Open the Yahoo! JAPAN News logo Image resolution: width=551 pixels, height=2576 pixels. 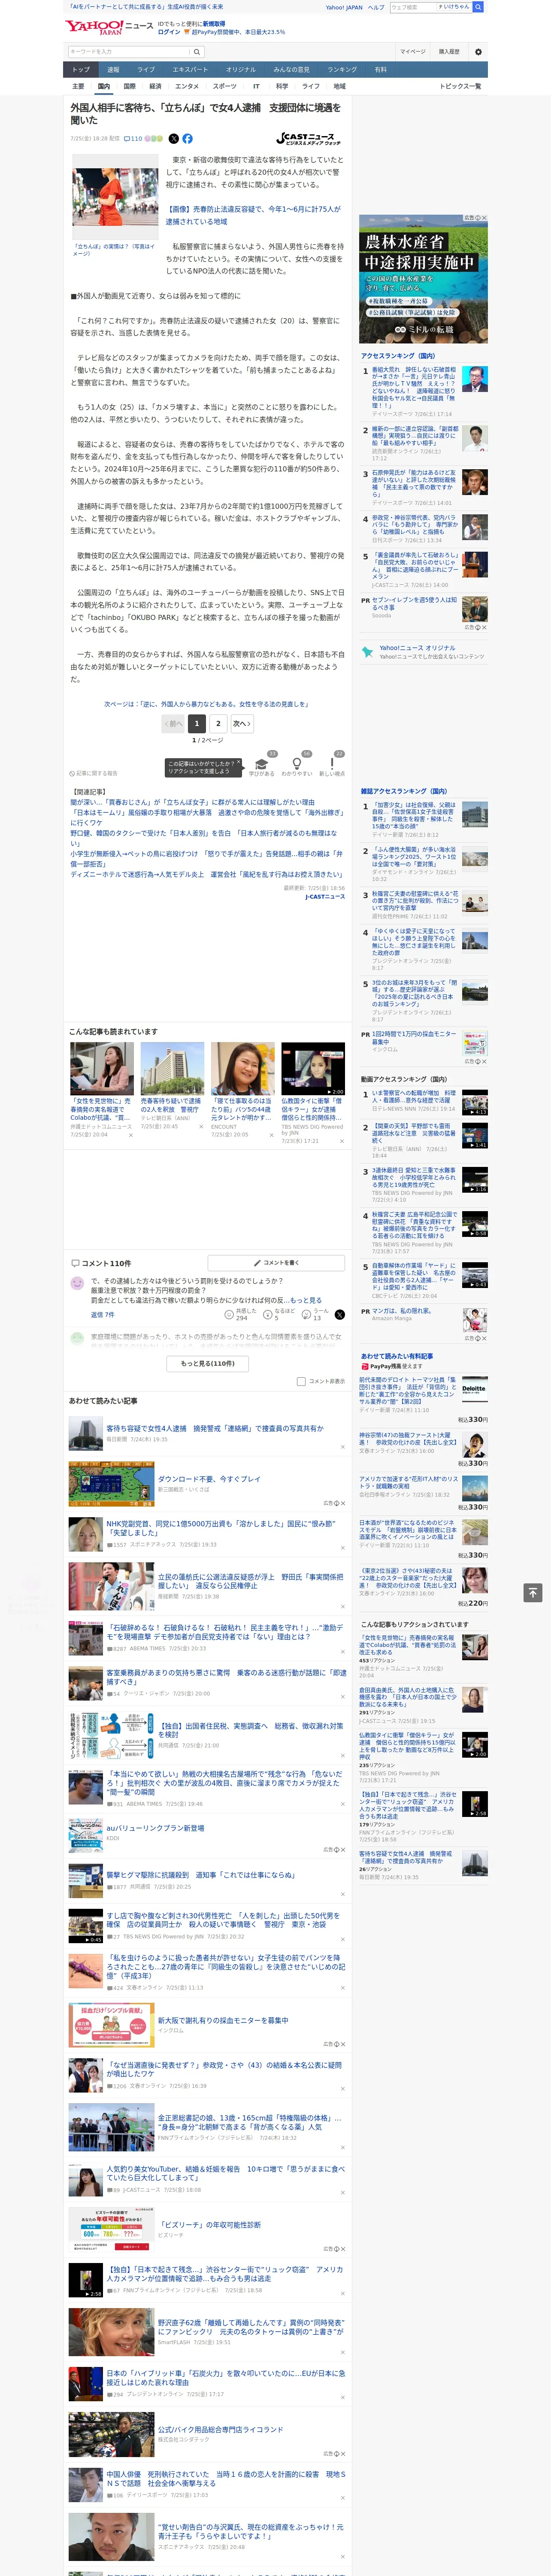click(109, 27)
